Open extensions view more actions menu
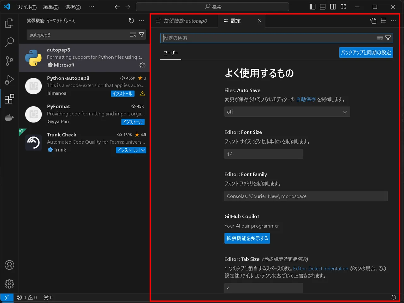The height and width of the screenshot is (303, 404). 141,21
